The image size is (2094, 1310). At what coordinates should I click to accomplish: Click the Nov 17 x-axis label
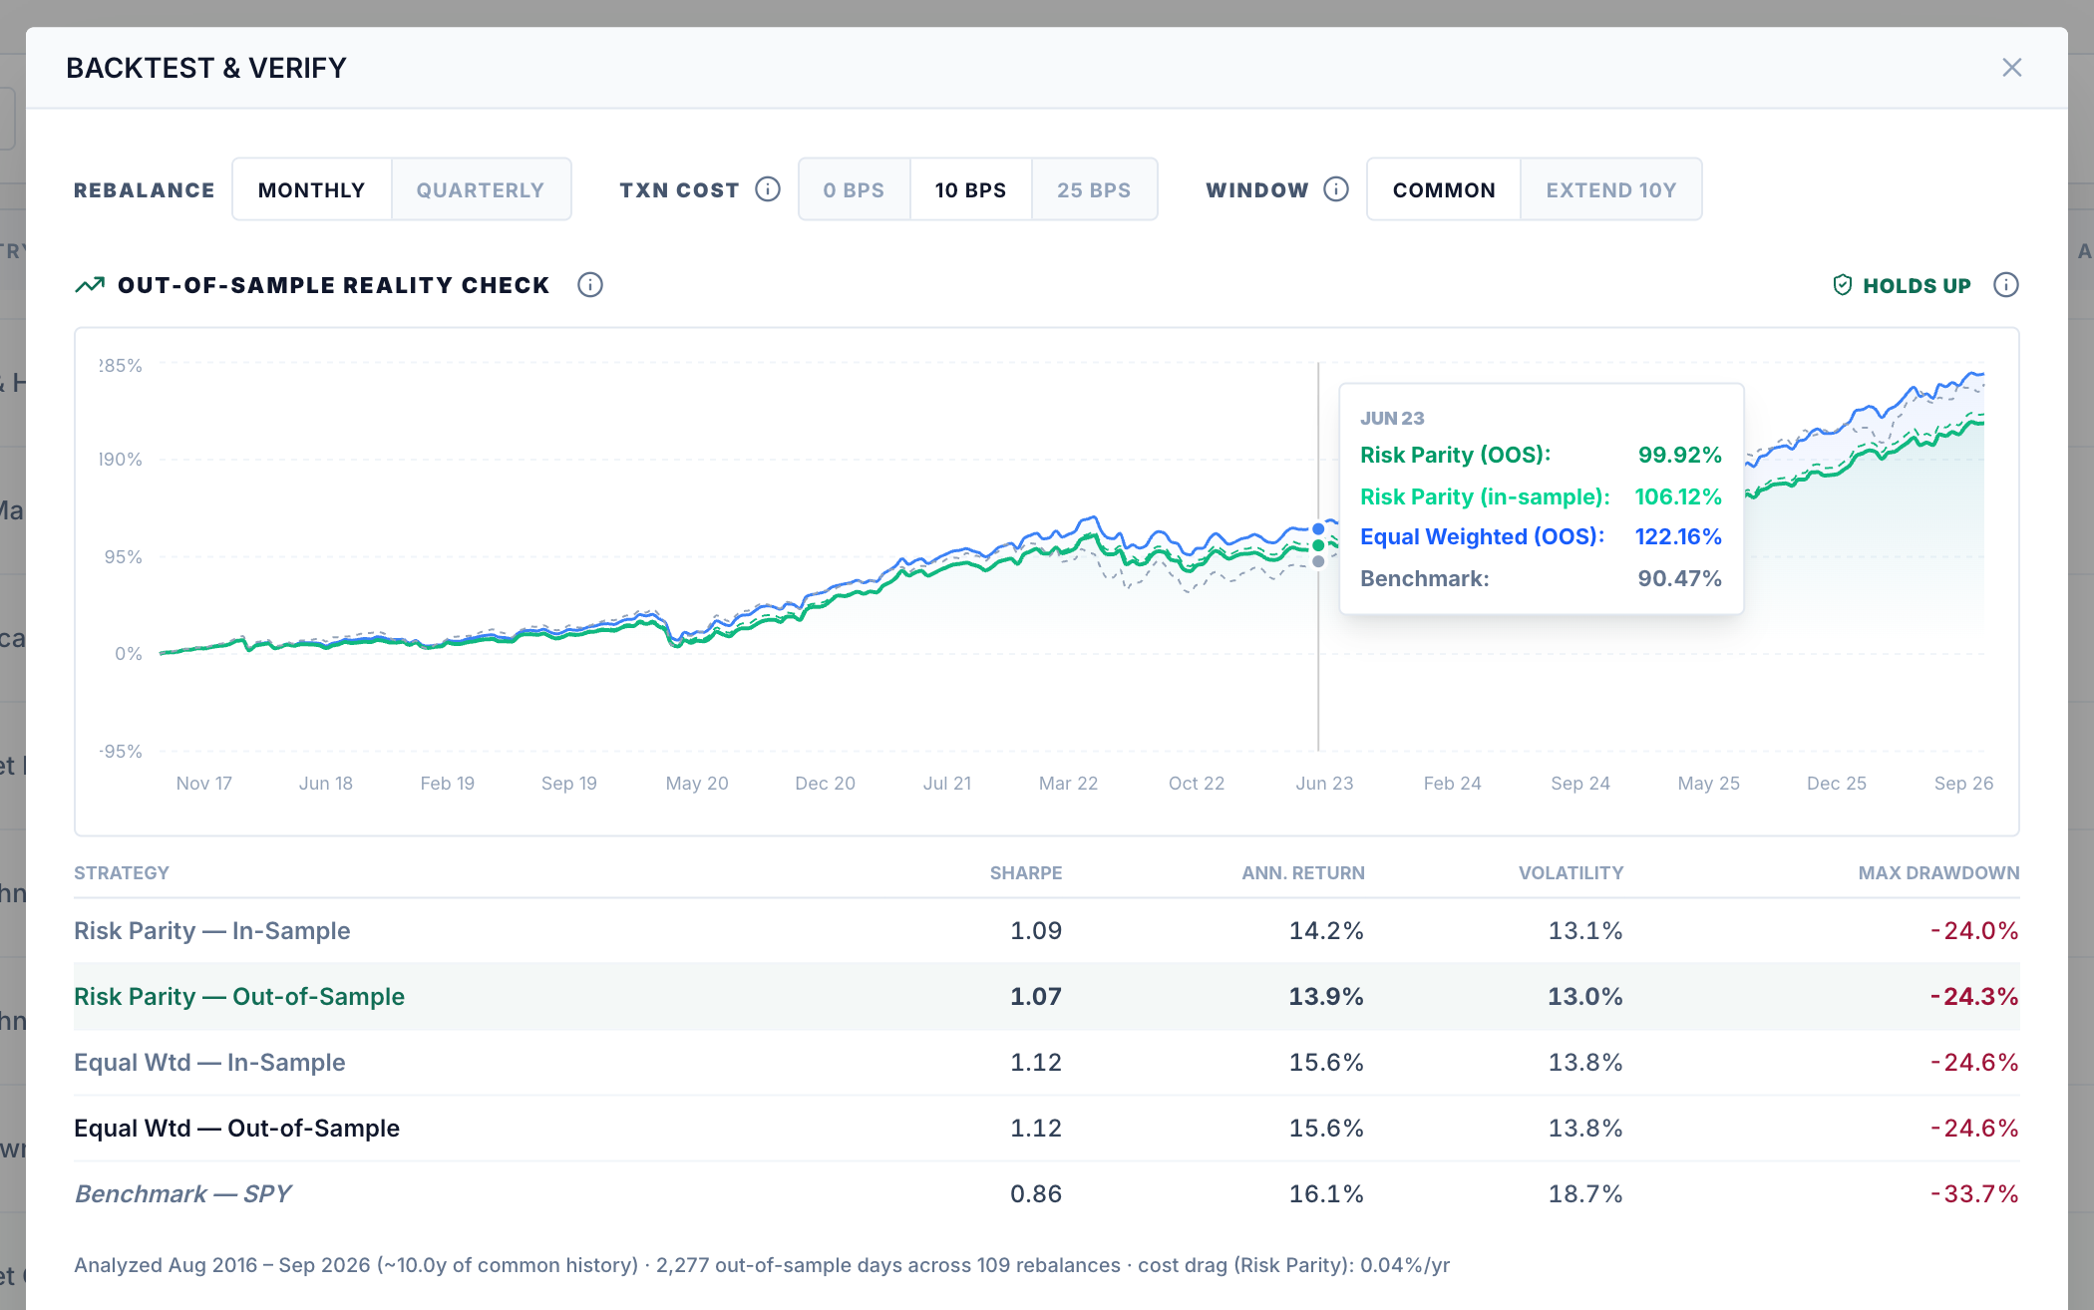204,784
